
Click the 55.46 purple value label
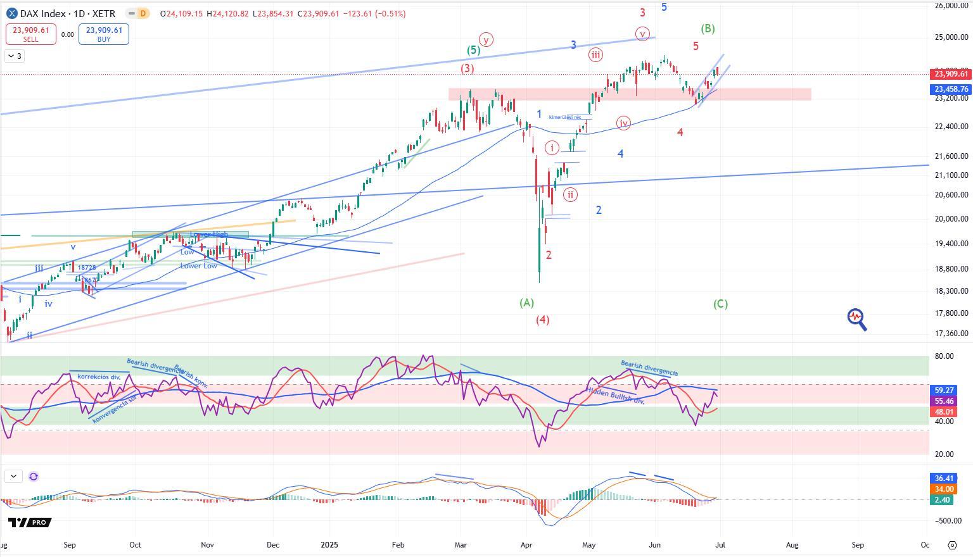pyautogui.click(x=944, y=401)
